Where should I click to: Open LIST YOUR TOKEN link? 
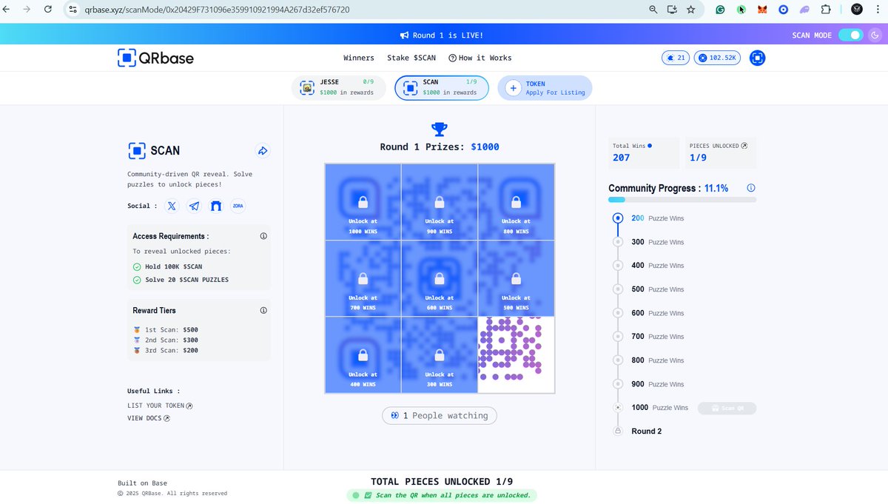point(160,406)
